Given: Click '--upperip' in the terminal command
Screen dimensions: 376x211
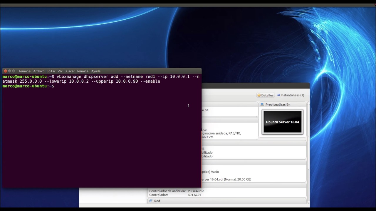Looking at the screenshot, I should pos(102,81).
